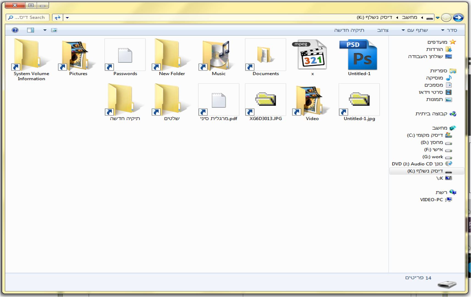Open work (G:) drive
Image resolution: width=471 pixels, height=297 pixels.
click(437, 157)
